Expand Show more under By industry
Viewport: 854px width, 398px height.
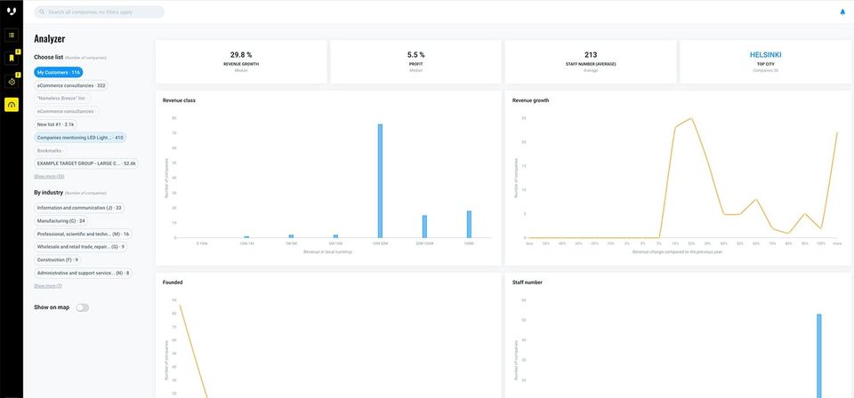click(48, 286)
